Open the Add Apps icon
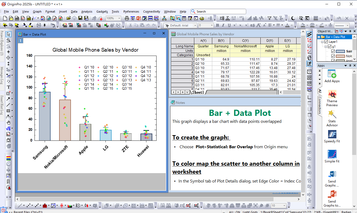Image resolution: width=357 pixels, height=213 pixels. point(332,76)
